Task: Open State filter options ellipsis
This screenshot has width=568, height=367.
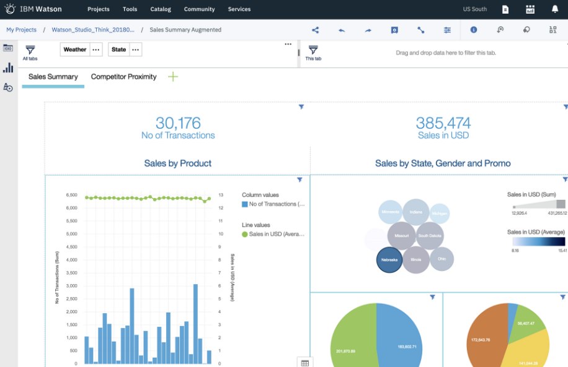Action: pos(135,50)
